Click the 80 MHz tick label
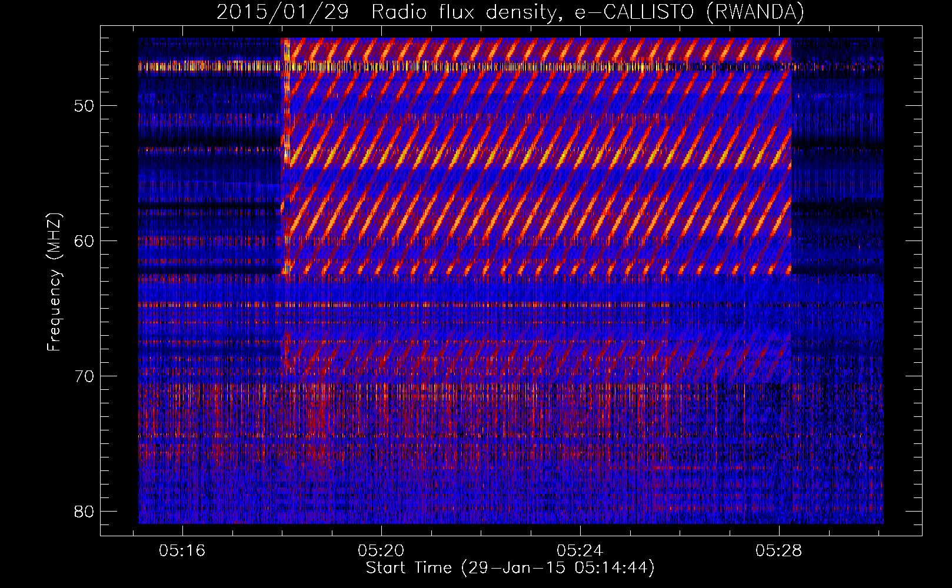 [85, 512]
